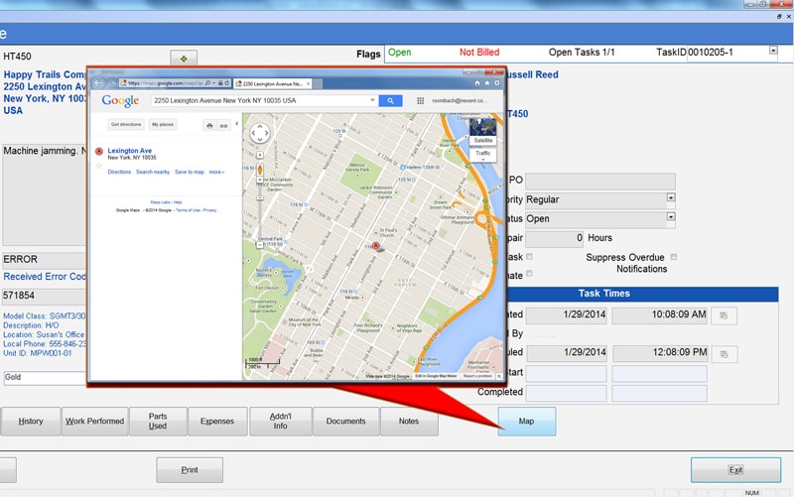
Task: Click the Start time empty field
Action: [659, 374]
